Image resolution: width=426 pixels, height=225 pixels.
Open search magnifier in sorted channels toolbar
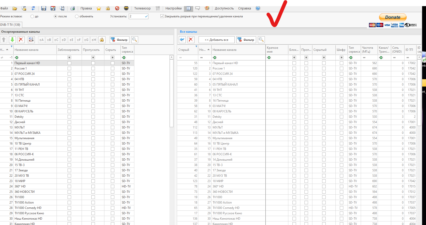pyautogui.click(x=135, y=40)
